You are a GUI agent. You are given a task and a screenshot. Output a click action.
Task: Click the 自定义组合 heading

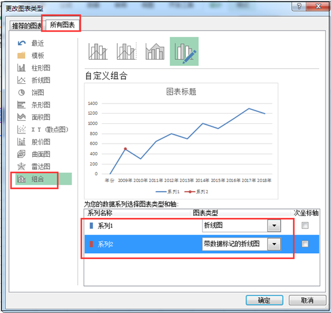coord(106,76)
